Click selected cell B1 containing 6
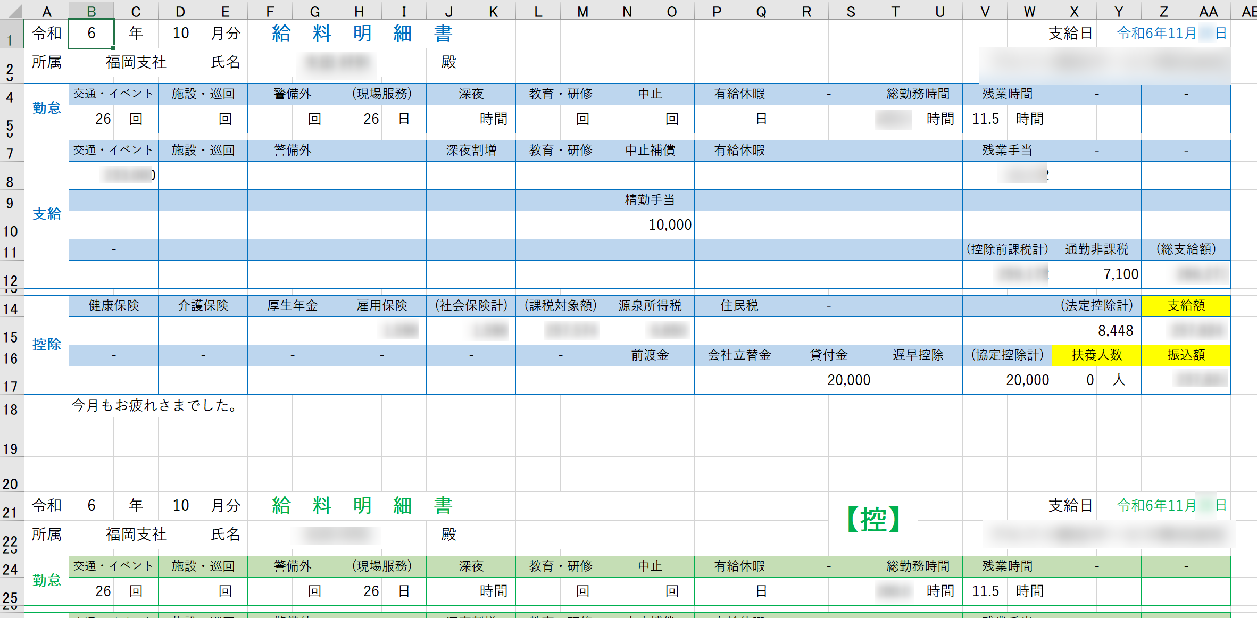The image size is (1257, 618). (91, 34)
